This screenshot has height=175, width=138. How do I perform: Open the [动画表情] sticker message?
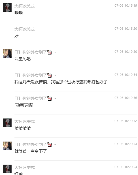(x=24, y=105)
